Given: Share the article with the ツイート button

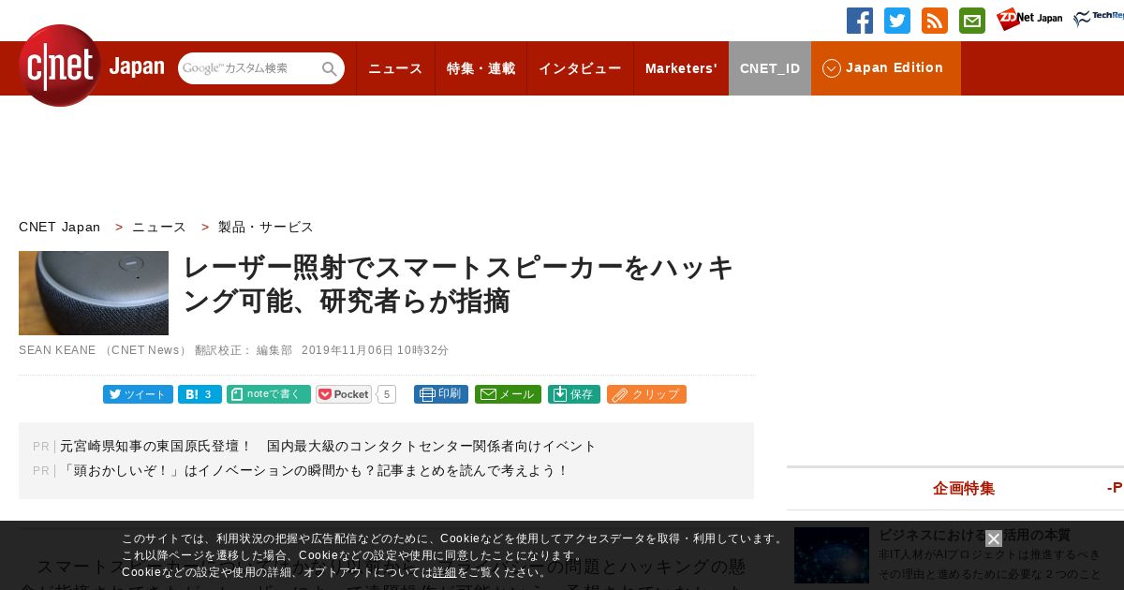Looking at the screenshot, I should pyautogui.click(x=138, y=394).
